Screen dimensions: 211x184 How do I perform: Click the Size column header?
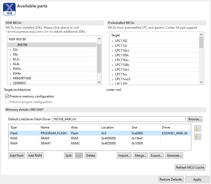[x=145, y=127]
